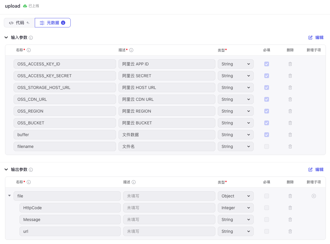
Task: Toggle required checkbox for buffer
Action: [266, 135]
